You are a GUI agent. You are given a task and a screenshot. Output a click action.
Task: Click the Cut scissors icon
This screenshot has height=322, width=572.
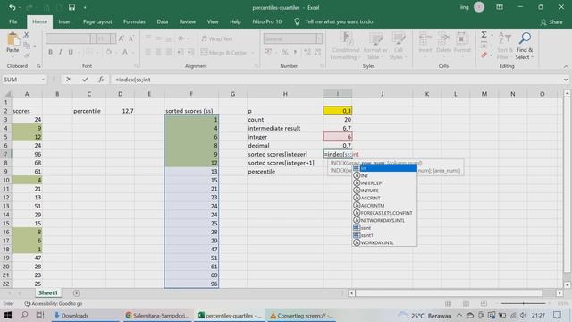(26, 35)
